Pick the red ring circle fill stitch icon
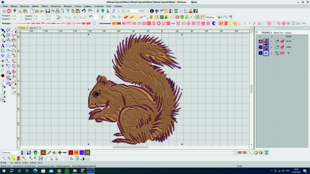Screen dimensions: 310x174 click(x=158, y=24)
